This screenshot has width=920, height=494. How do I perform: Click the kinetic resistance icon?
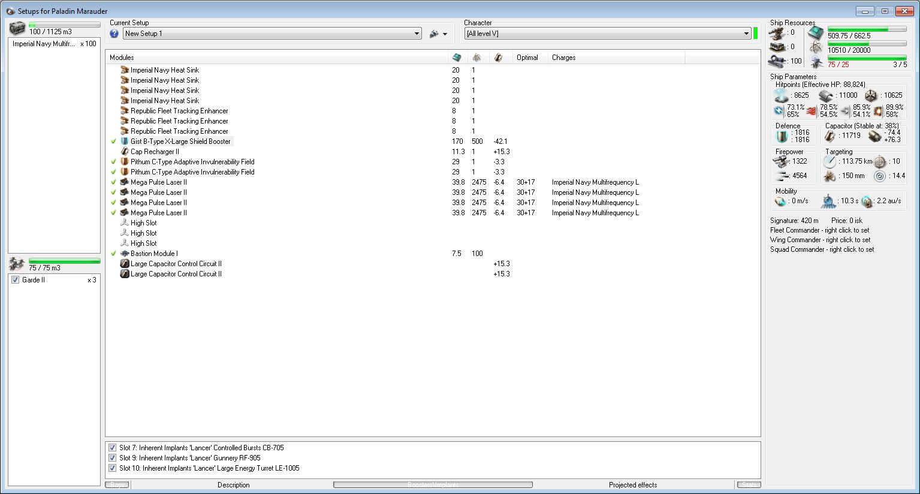845,111
